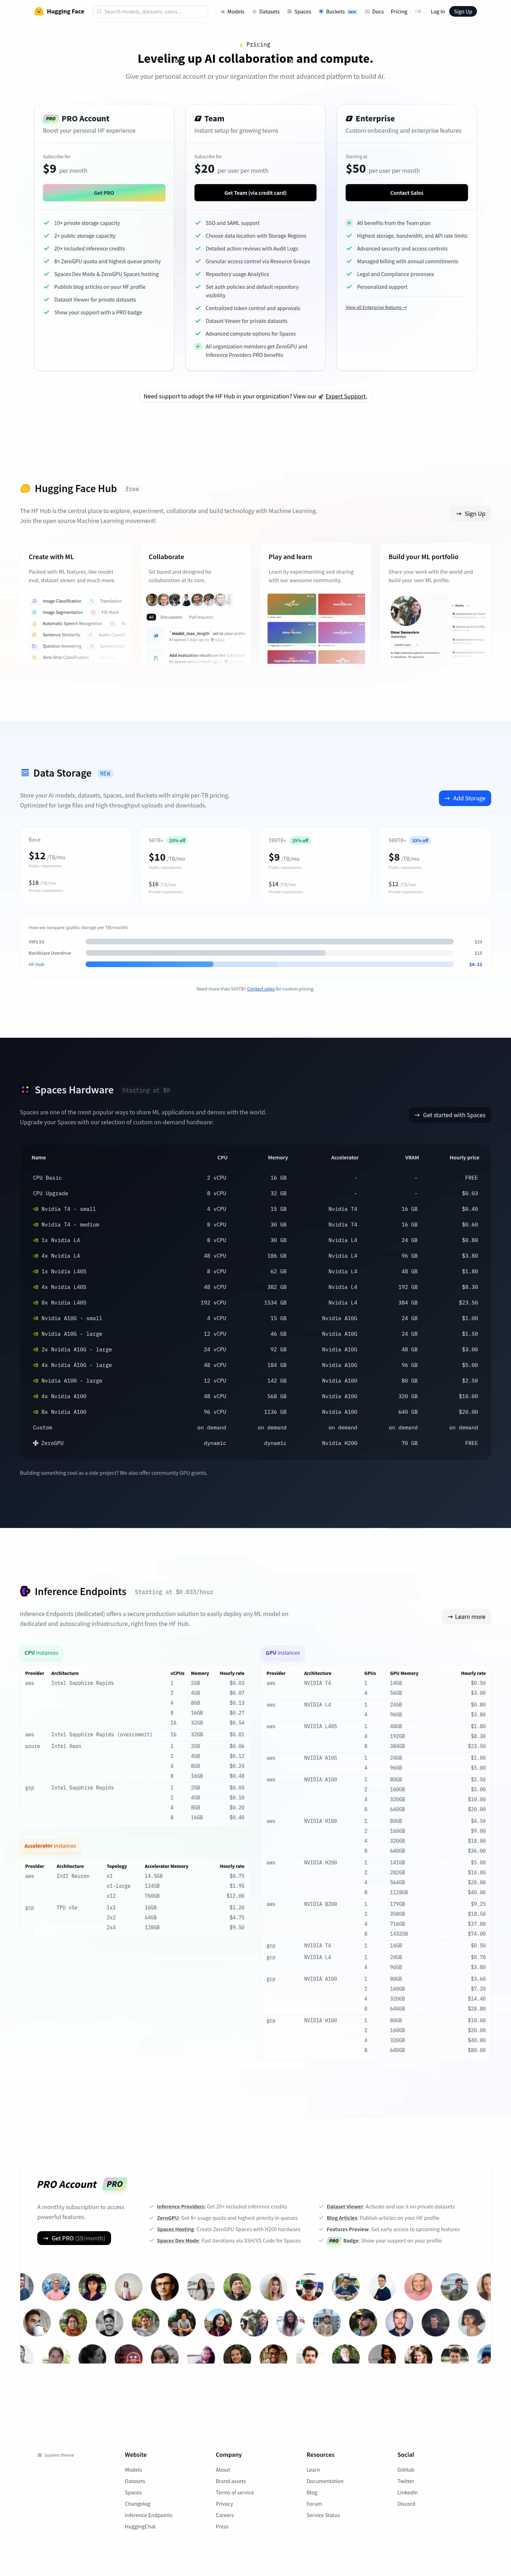511x2576 pixels.
Task: Click the ZeroGPU row icon
Action: pyautogui.click(x=36, y=1443)
